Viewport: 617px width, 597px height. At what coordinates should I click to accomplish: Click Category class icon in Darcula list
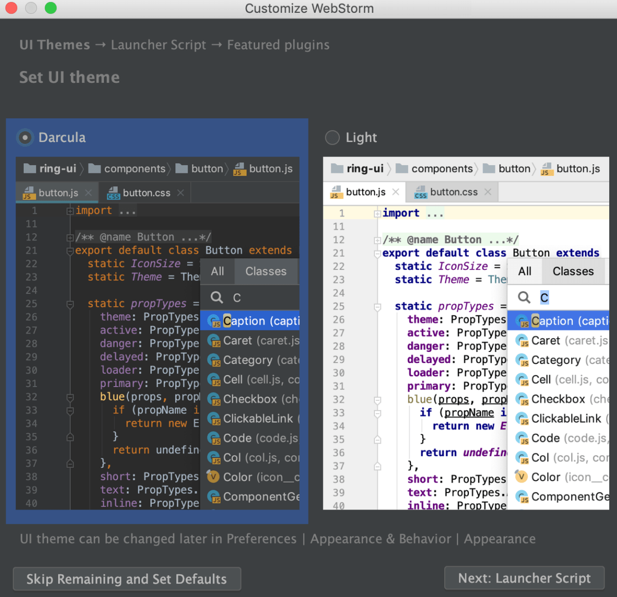(x=214, y=360)
